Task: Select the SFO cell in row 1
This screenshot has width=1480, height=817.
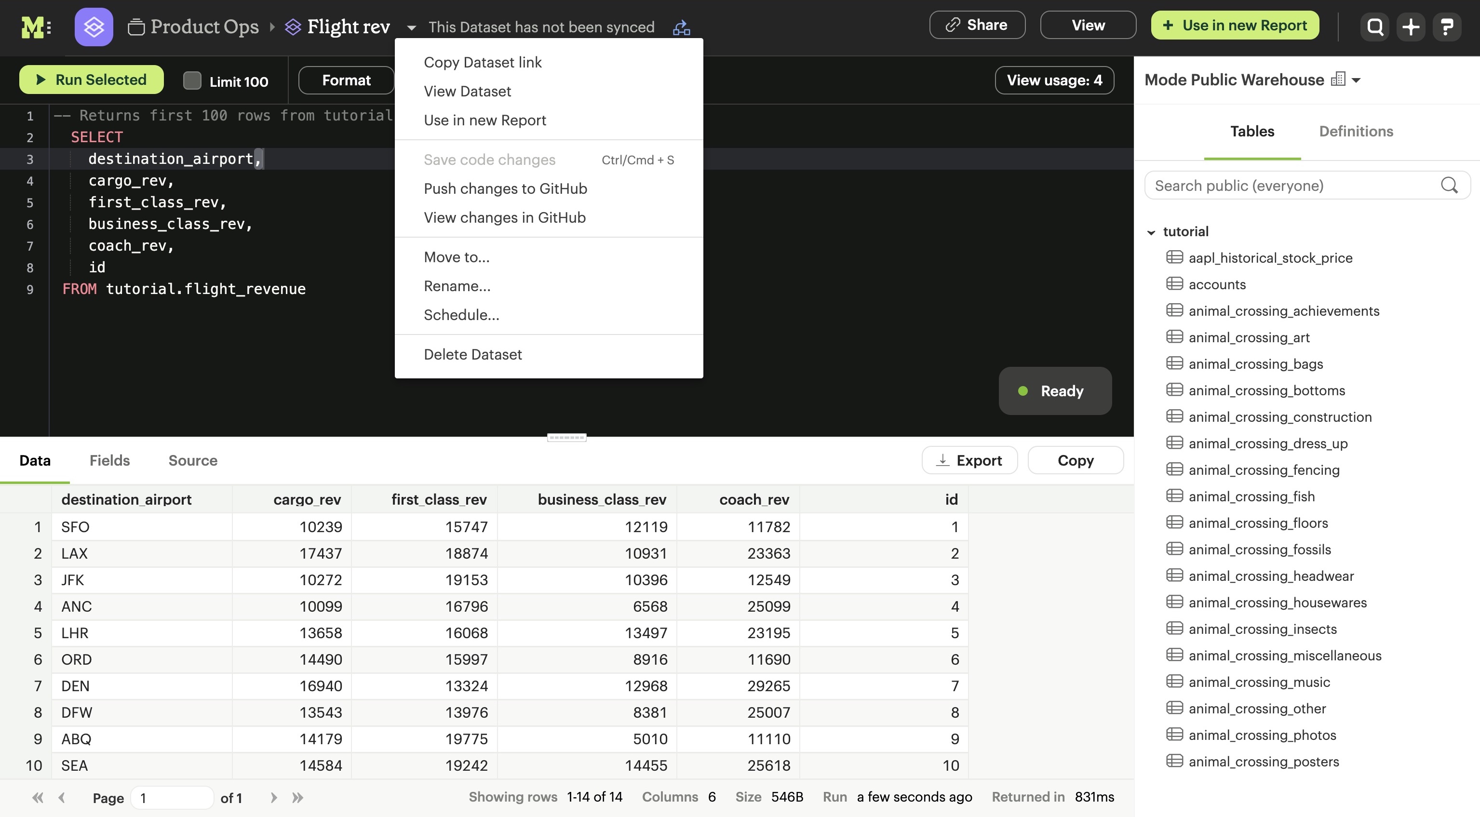Action: pos(142,526)
